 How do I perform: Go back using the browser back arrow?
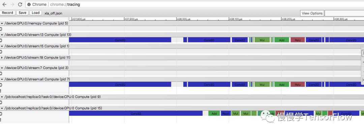4,4
